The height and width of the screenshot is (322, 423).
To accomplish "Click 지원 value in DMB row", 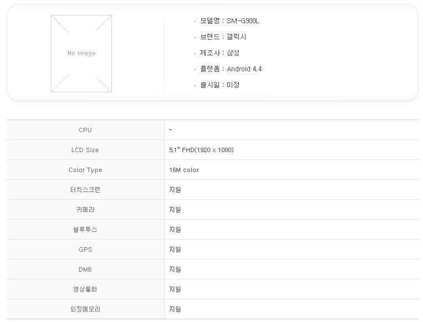I will click(175, 269).
